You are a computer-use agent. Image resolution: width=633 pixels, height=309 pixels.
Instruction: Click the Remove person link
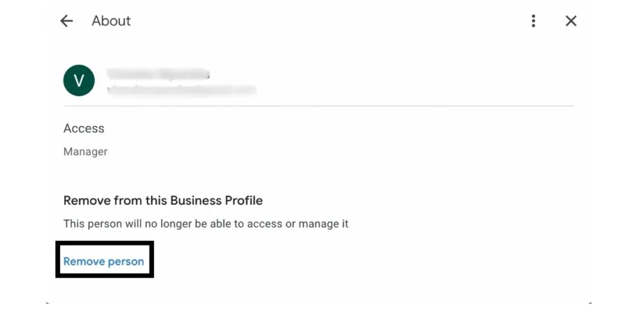tap(104, 261)
